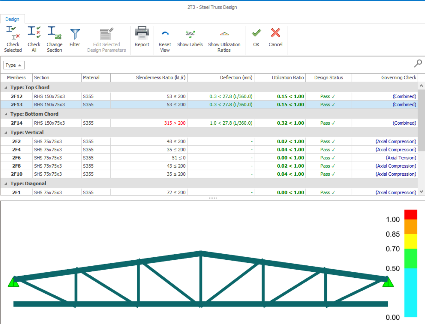Image resolution: width=425 pixels, height=324 pixels.
Task: Sort by Utilization Ratio column header
Action: 288,77
